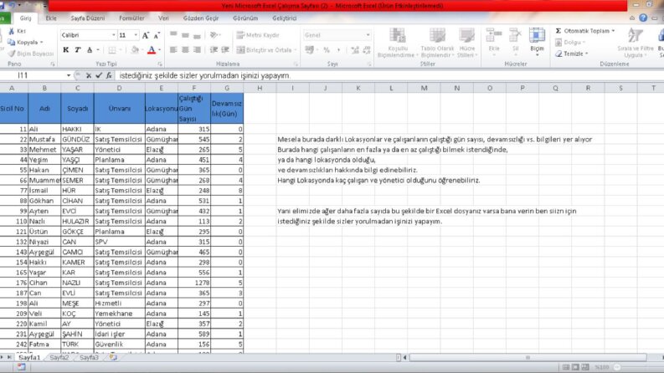
Task: Click the Name Box showing I11
Action: point(32,75)
